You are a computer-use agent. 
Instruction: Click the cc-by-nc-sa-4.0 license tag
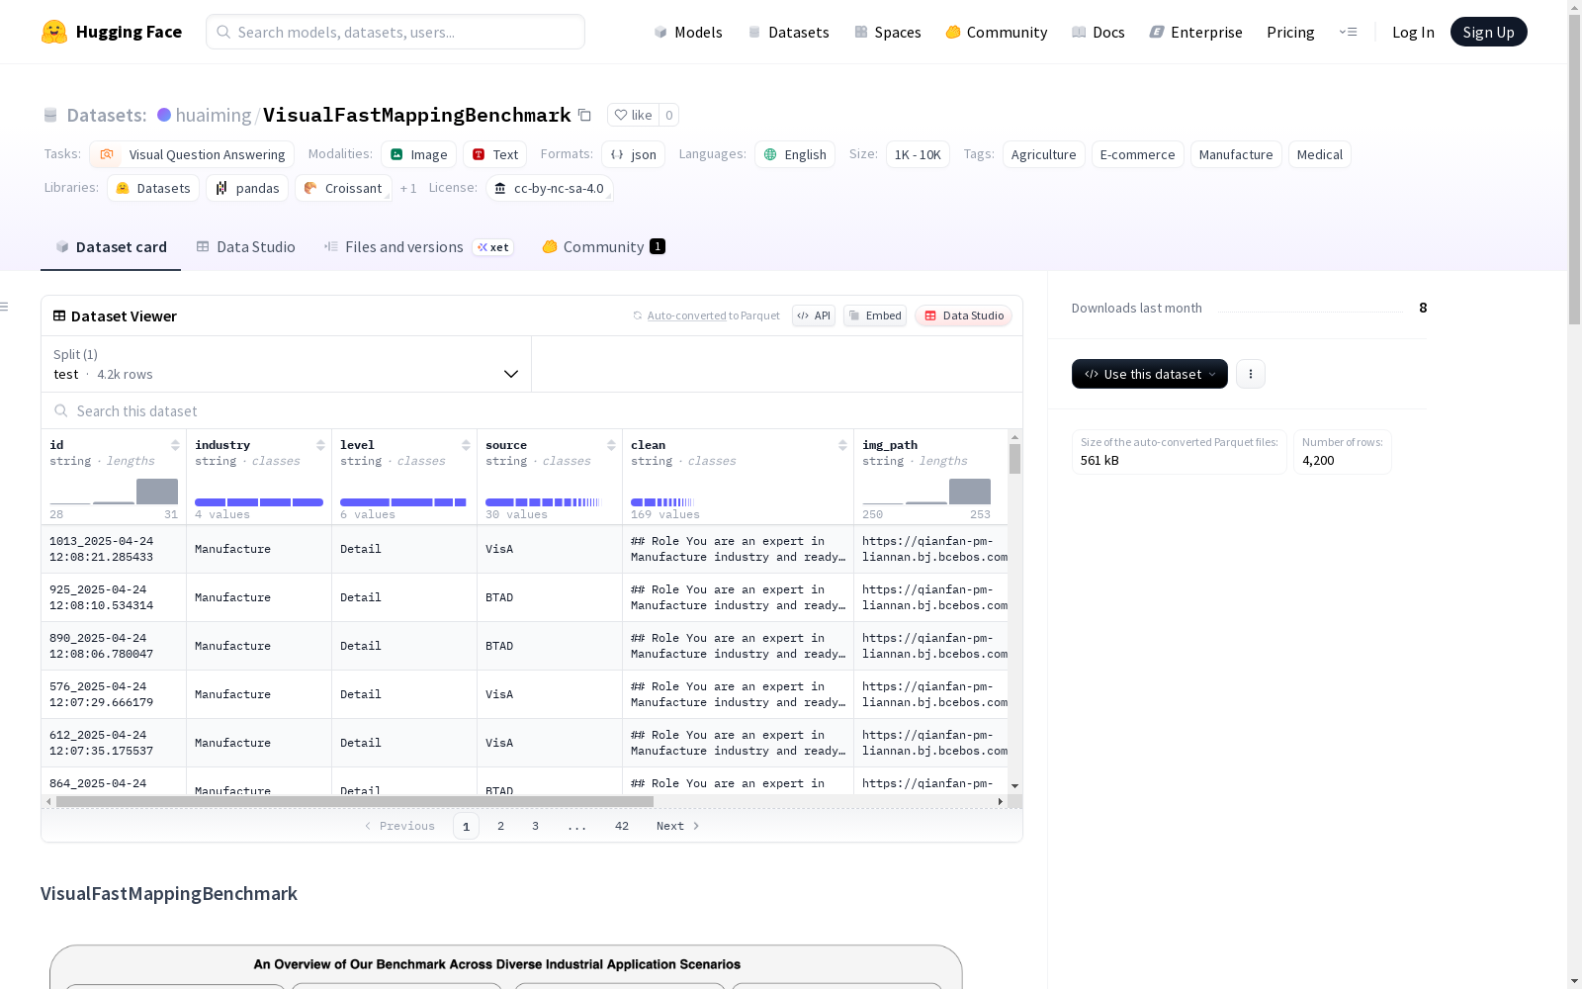tap(549, 188)
